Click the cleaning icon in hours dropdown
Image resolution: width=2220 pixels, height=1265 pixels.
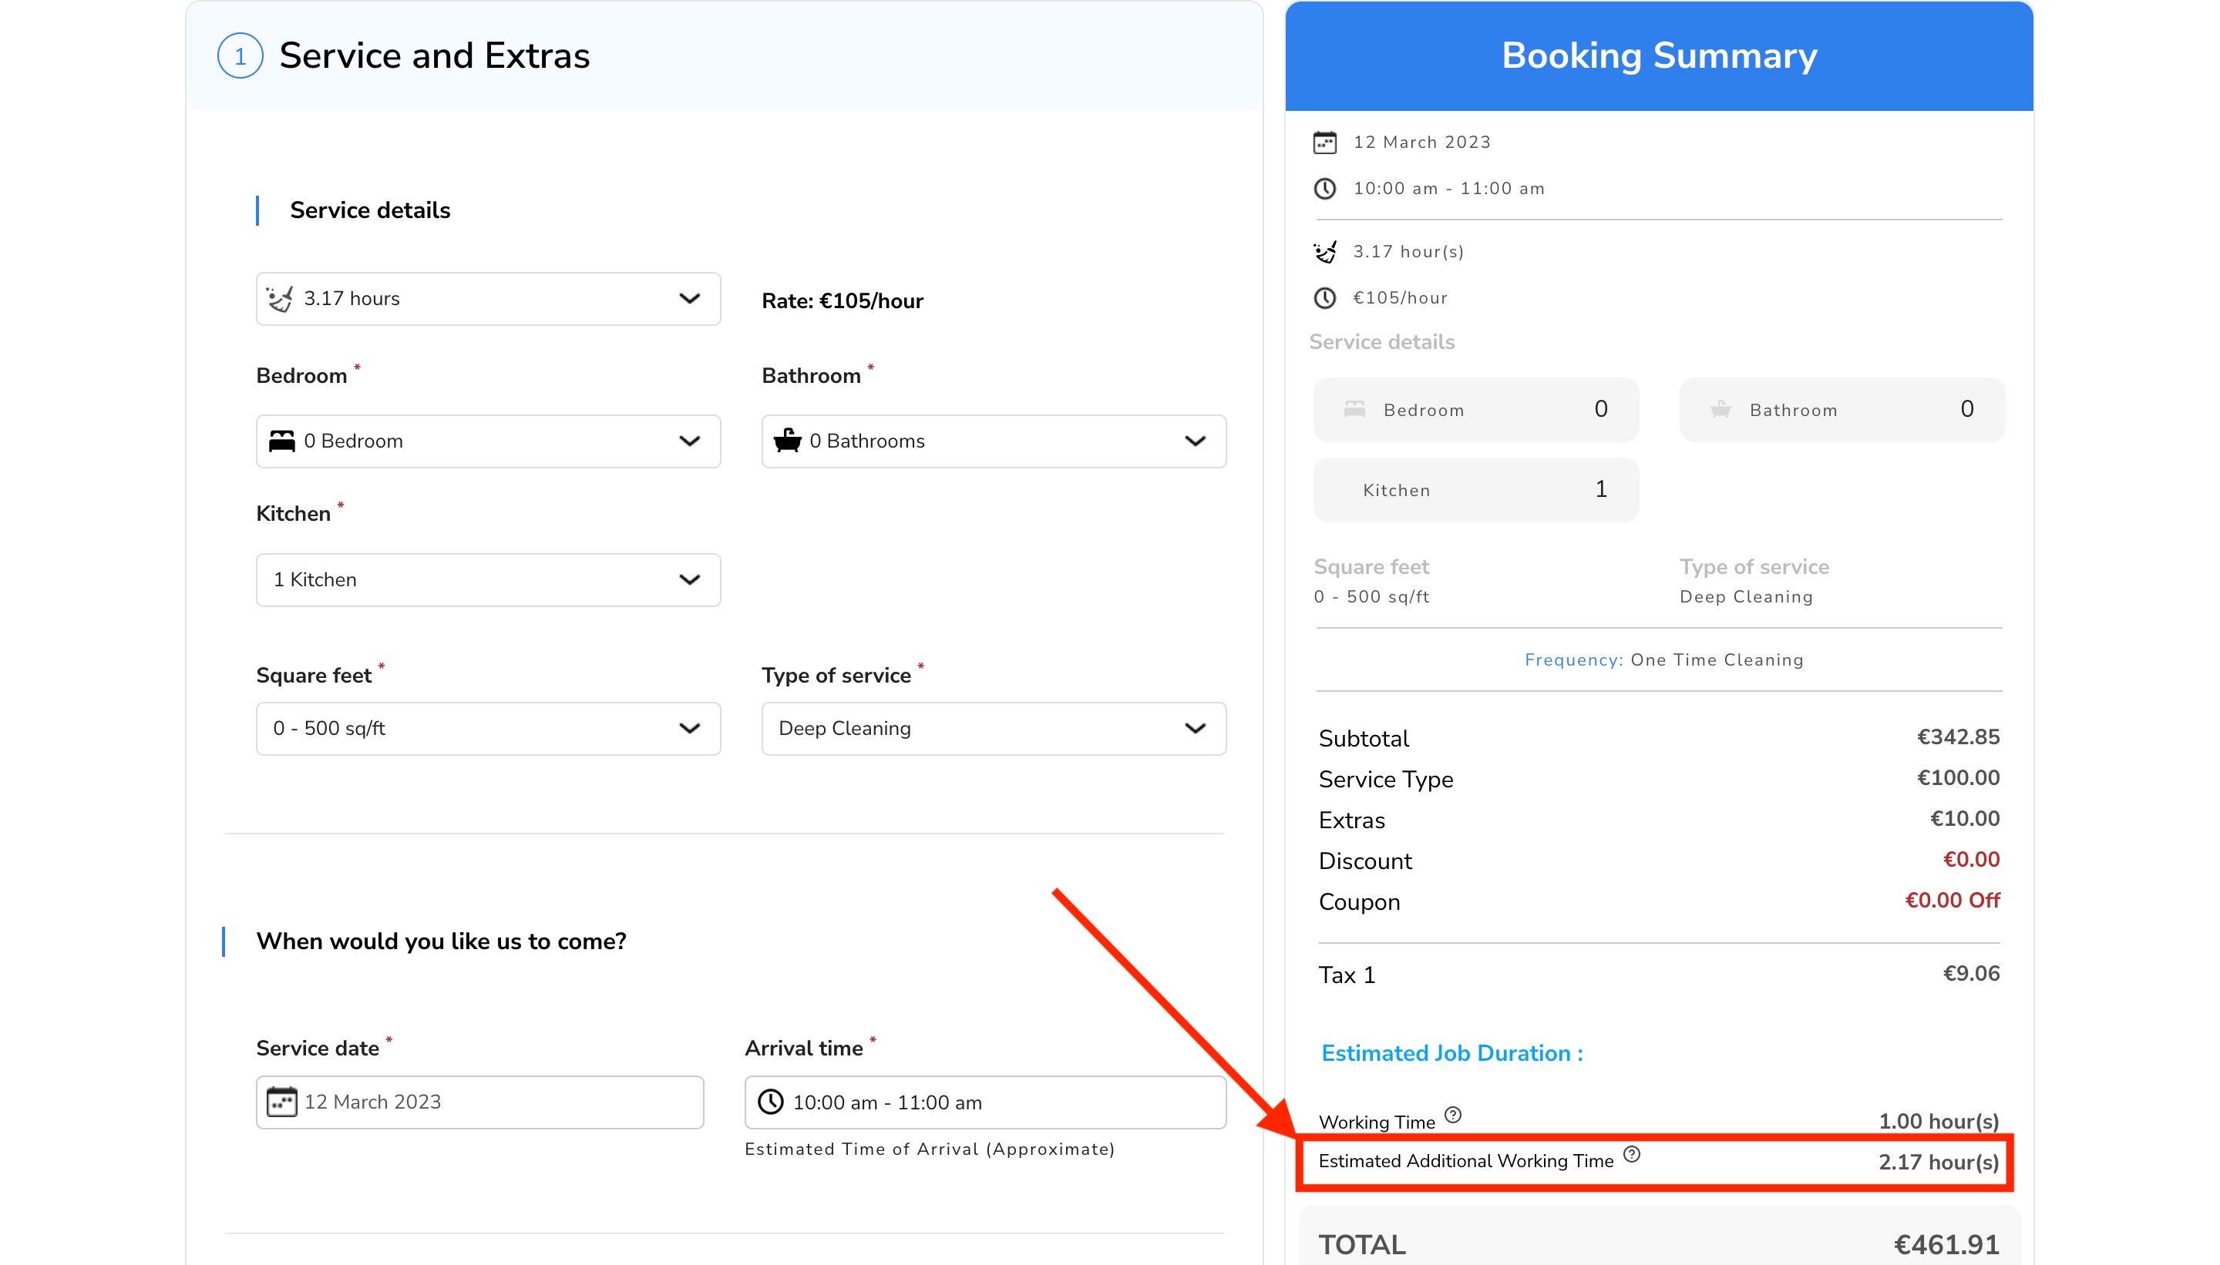(280, 298)
